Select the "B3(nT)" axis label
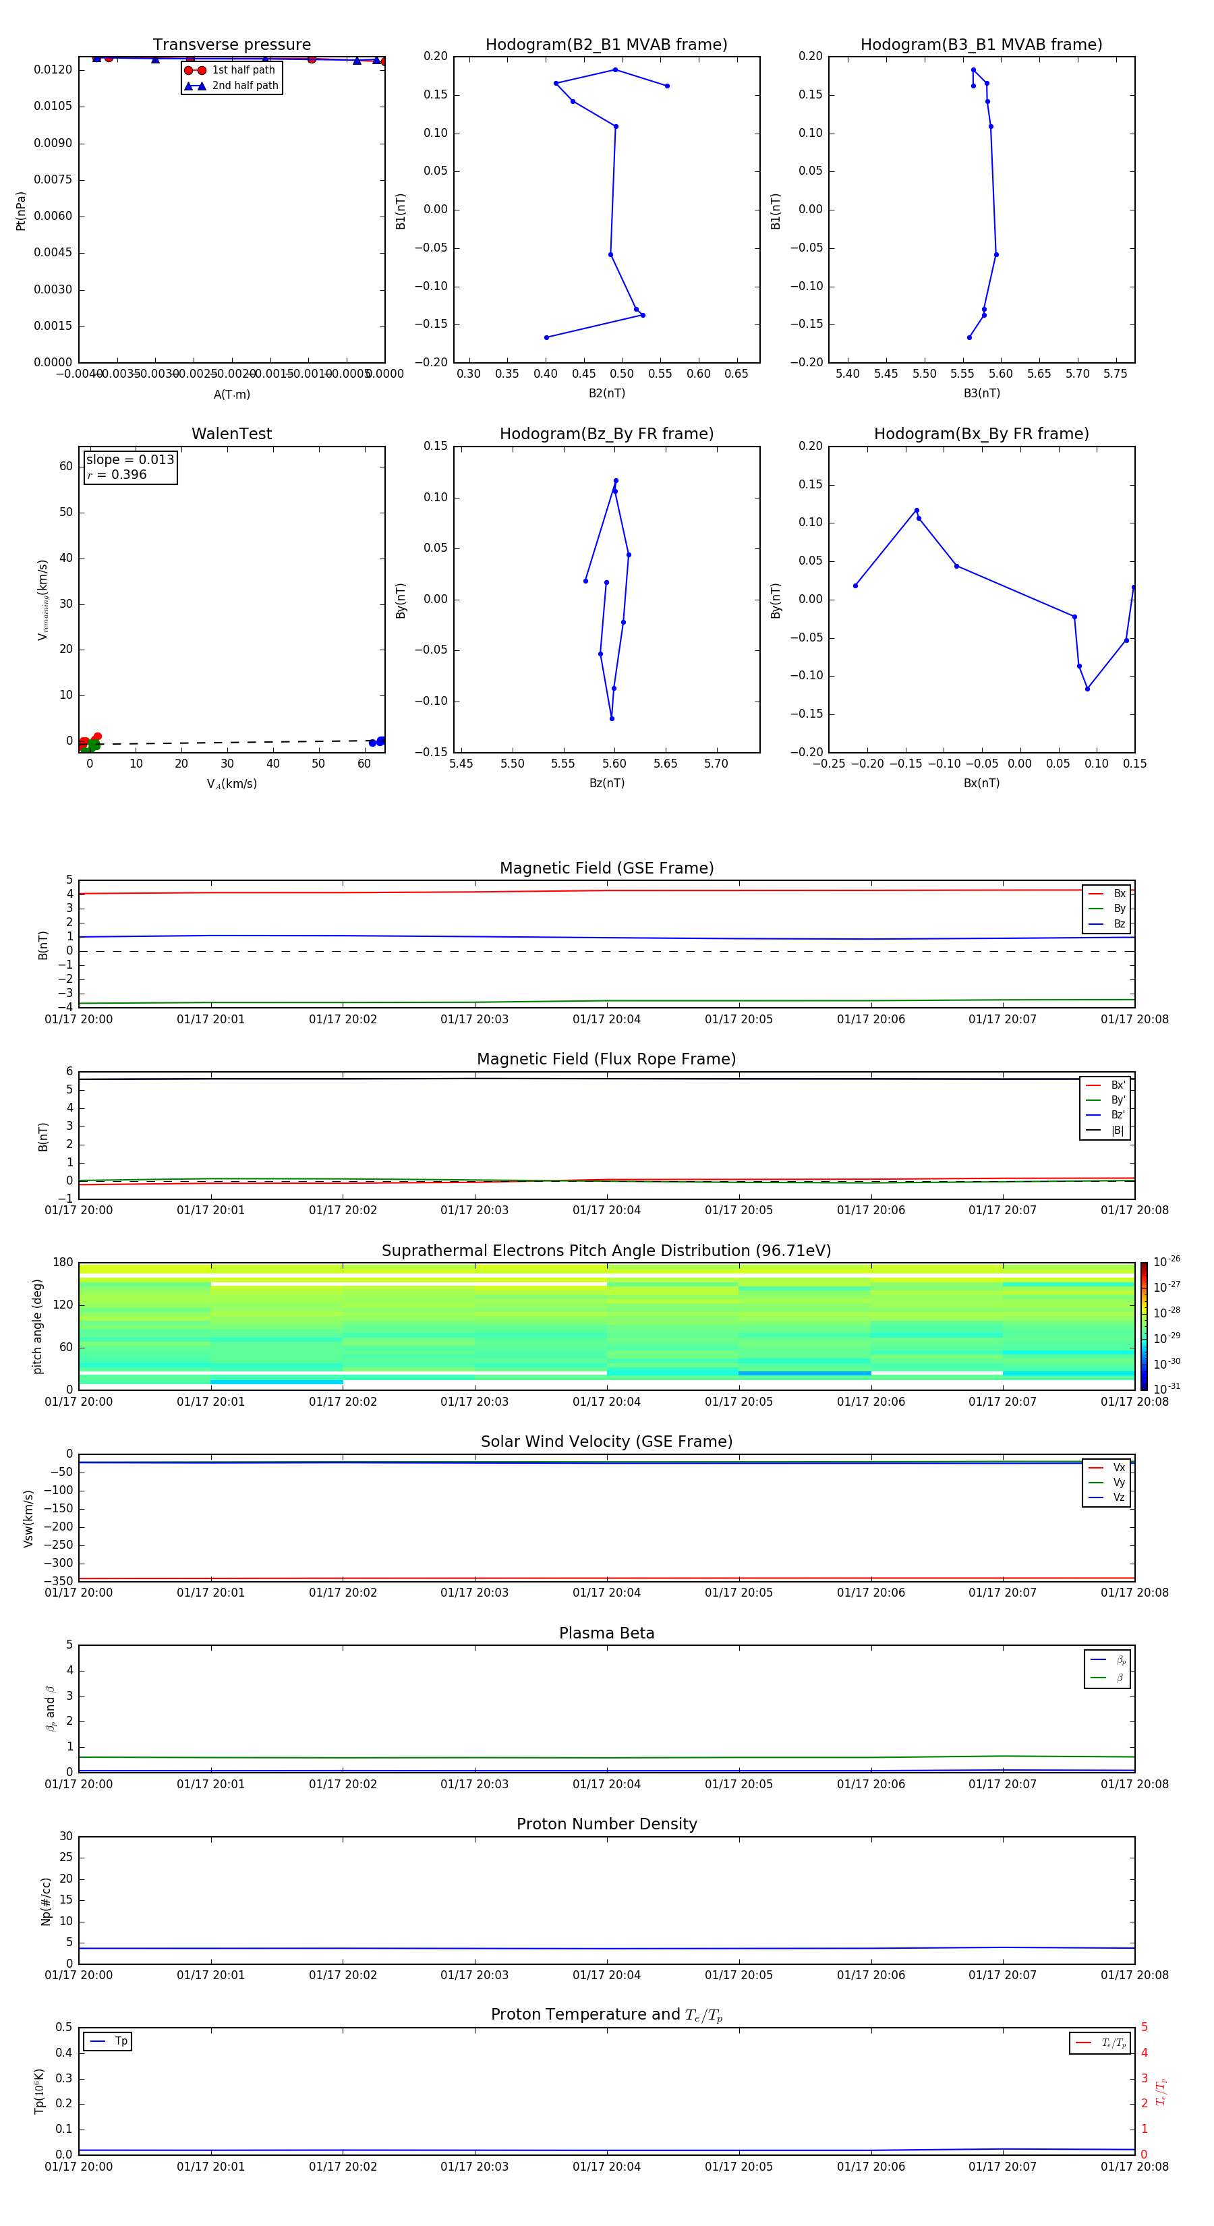Viewport: 1214px width, 2226px height. coord(981,394)
